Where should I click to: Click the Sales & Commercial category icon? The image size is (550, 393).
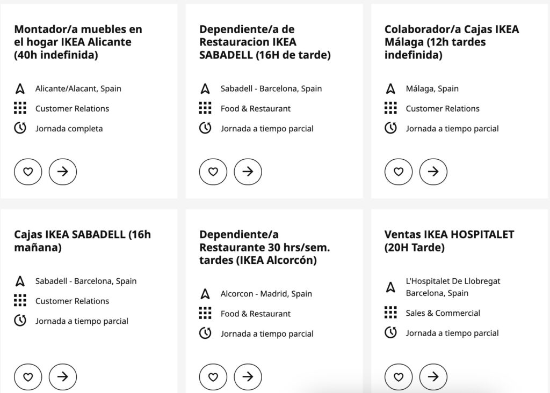point(390,313)
